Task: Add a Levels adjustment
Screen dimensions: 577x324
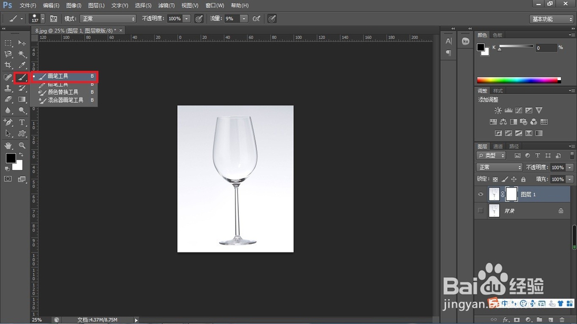Action: [508, 110]
